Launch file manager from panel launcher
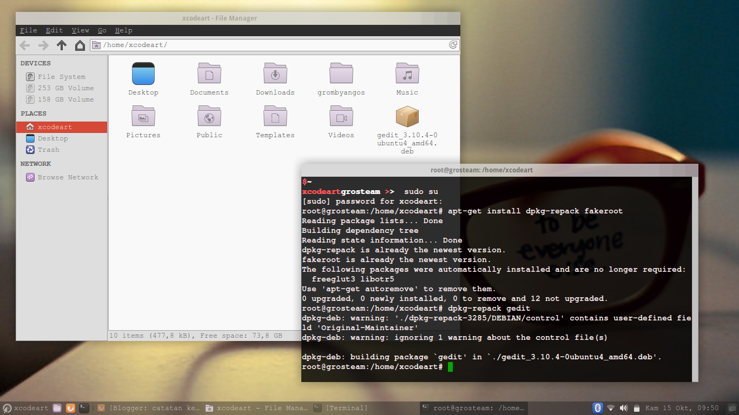The width and height of the screenshot is (739, 415). pos(57,408)
